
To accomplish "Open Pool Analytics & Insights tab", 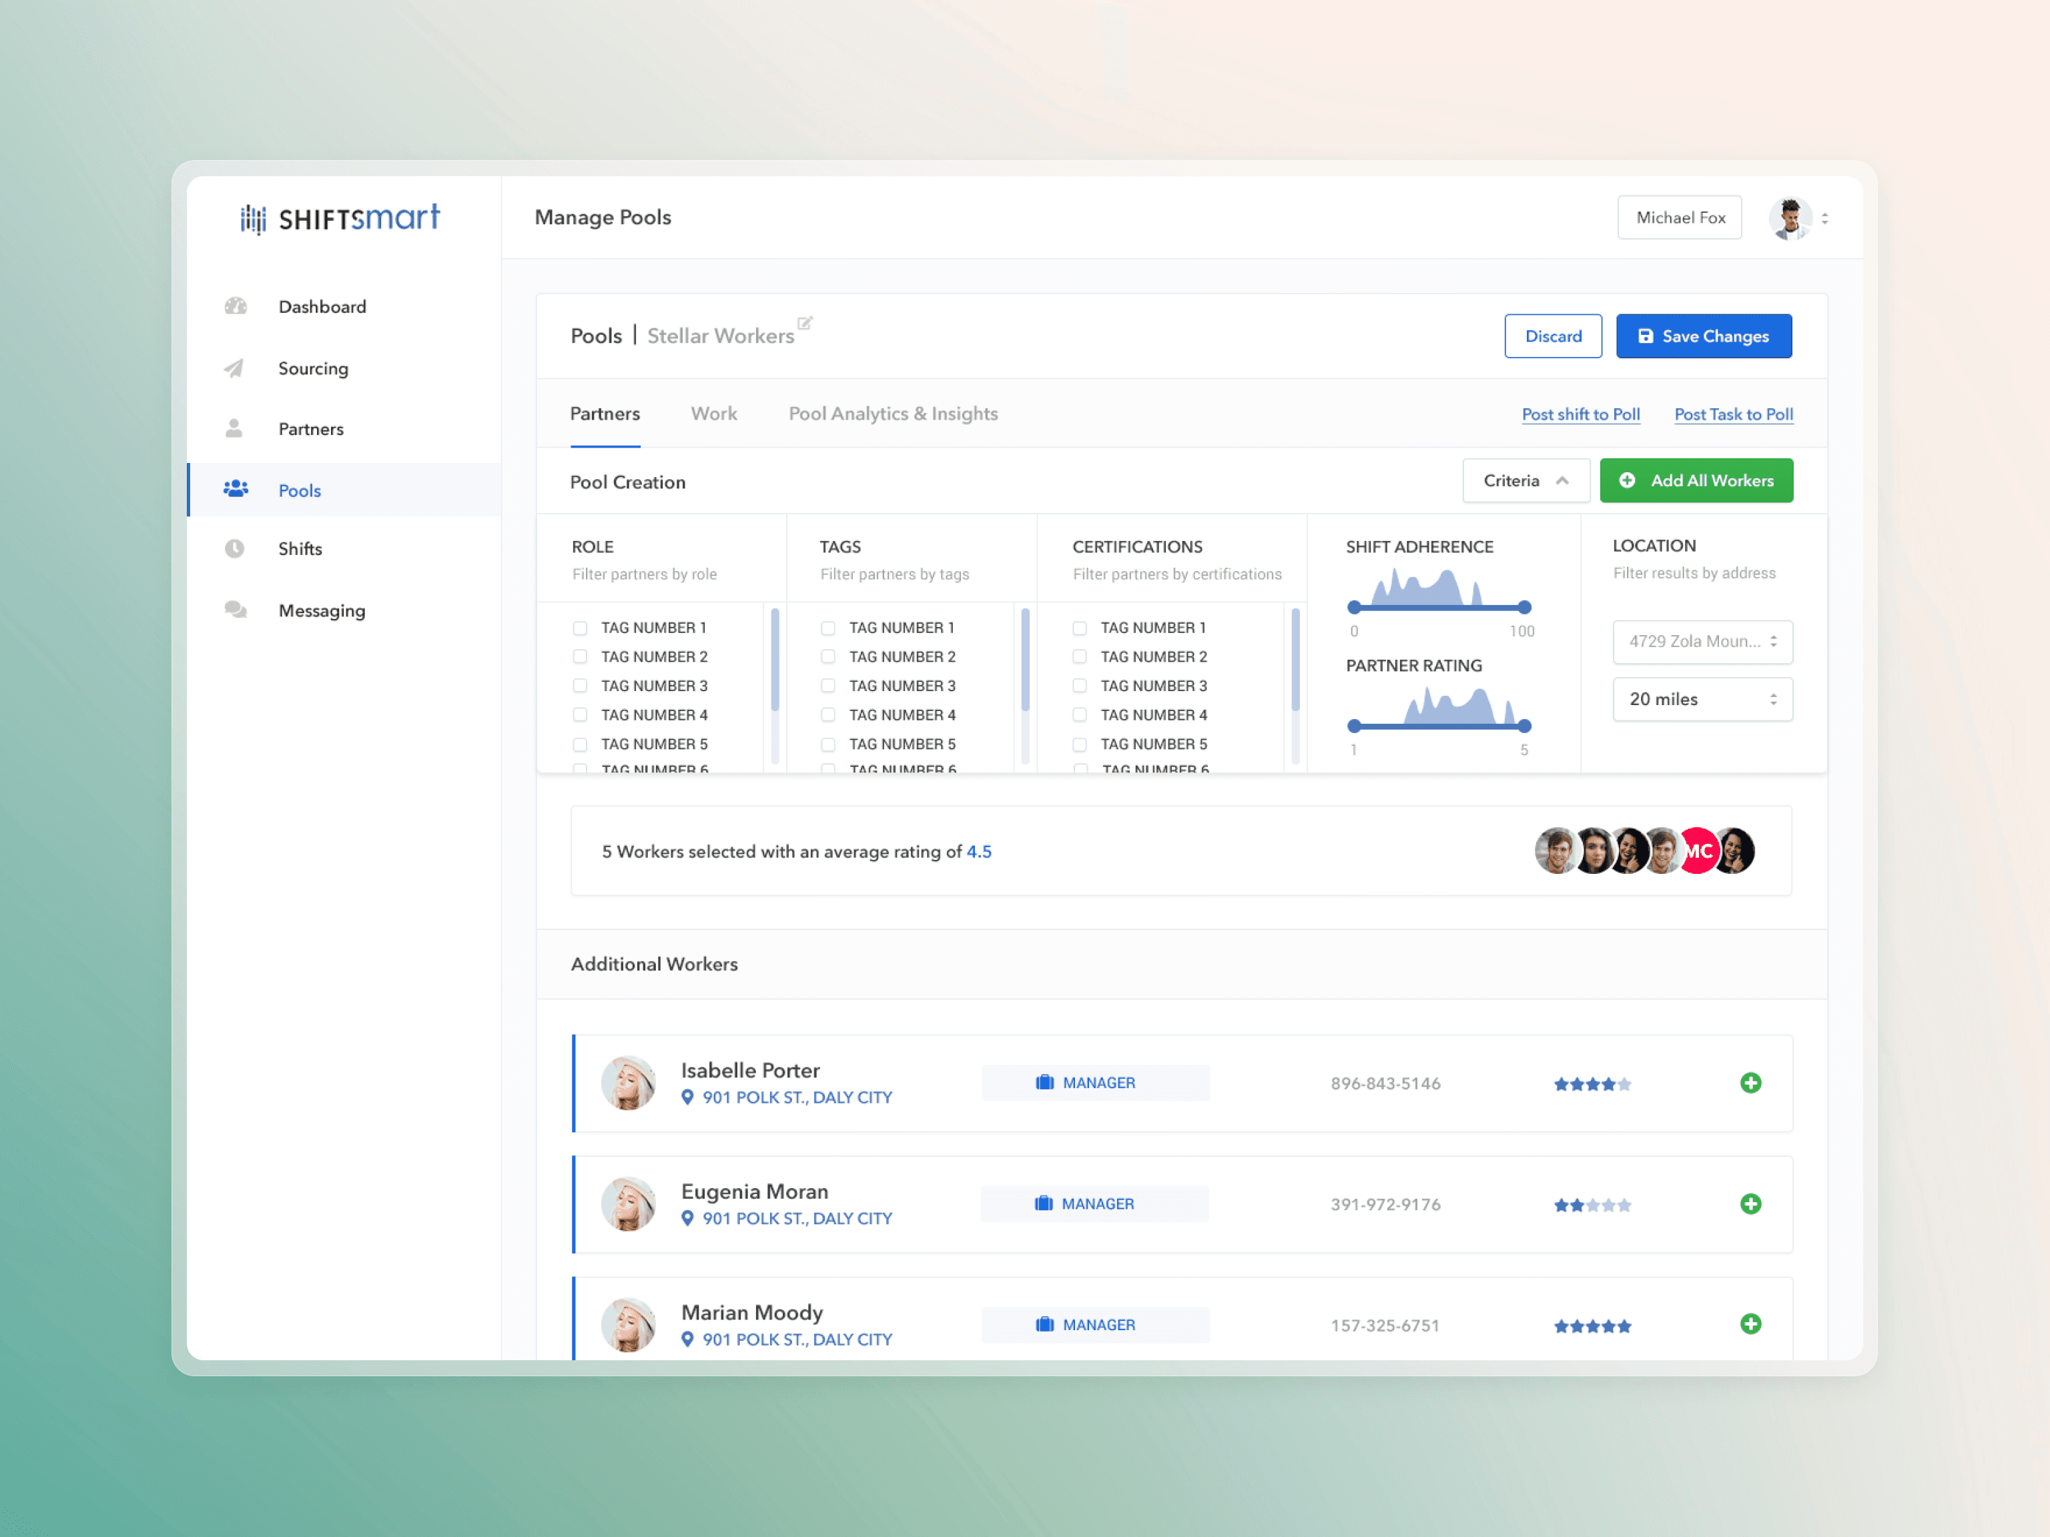I will pos(892,414).
